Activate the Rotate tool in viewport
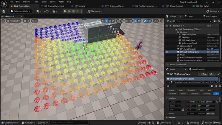The height and width of the screenshot is (125, 222). (110, 21)
